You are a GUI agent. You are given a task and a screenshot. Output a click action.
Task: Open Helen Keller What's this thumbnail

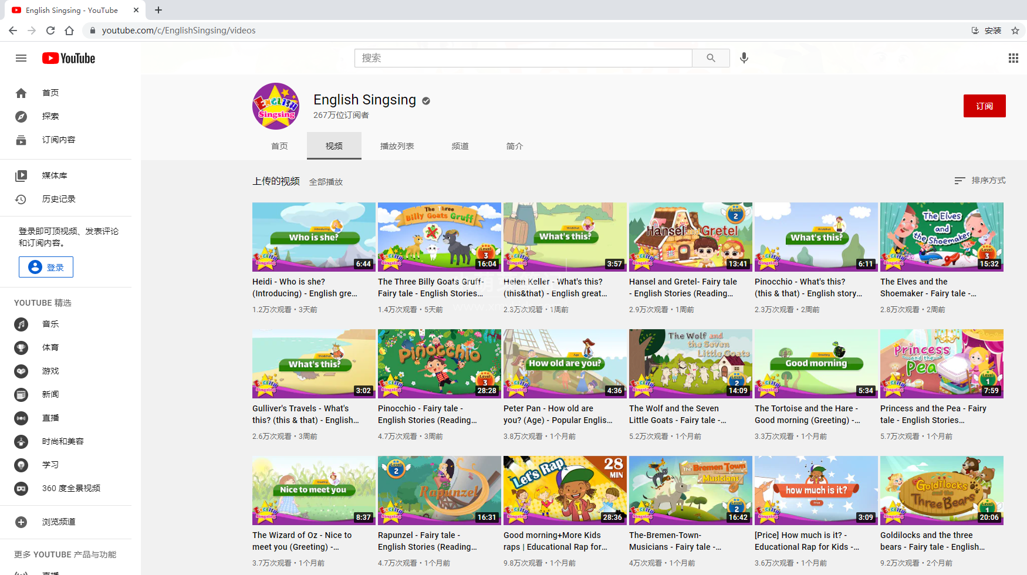(x=565, y=237)
